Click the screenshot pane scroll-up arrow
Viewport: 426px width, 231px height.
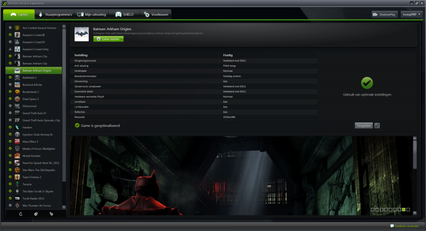point(415,138)
